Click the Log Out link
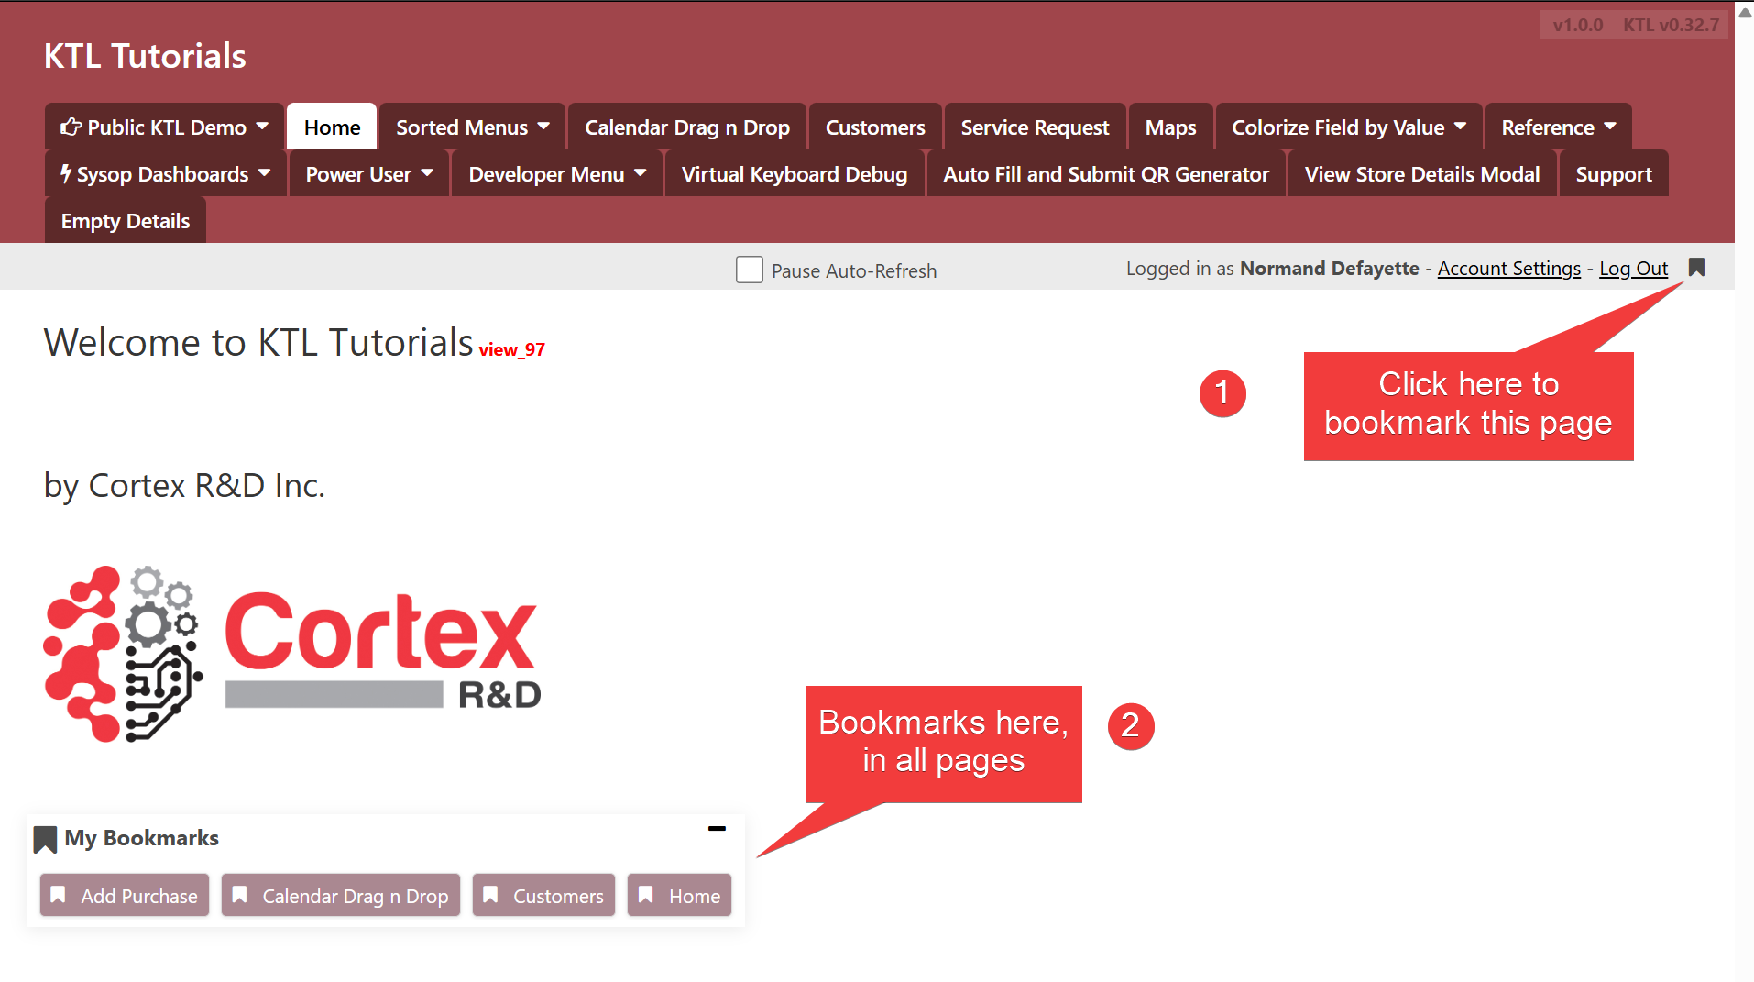This screenshot has width=1754, height=982. pyautogui.click(x=1633, y=269)
